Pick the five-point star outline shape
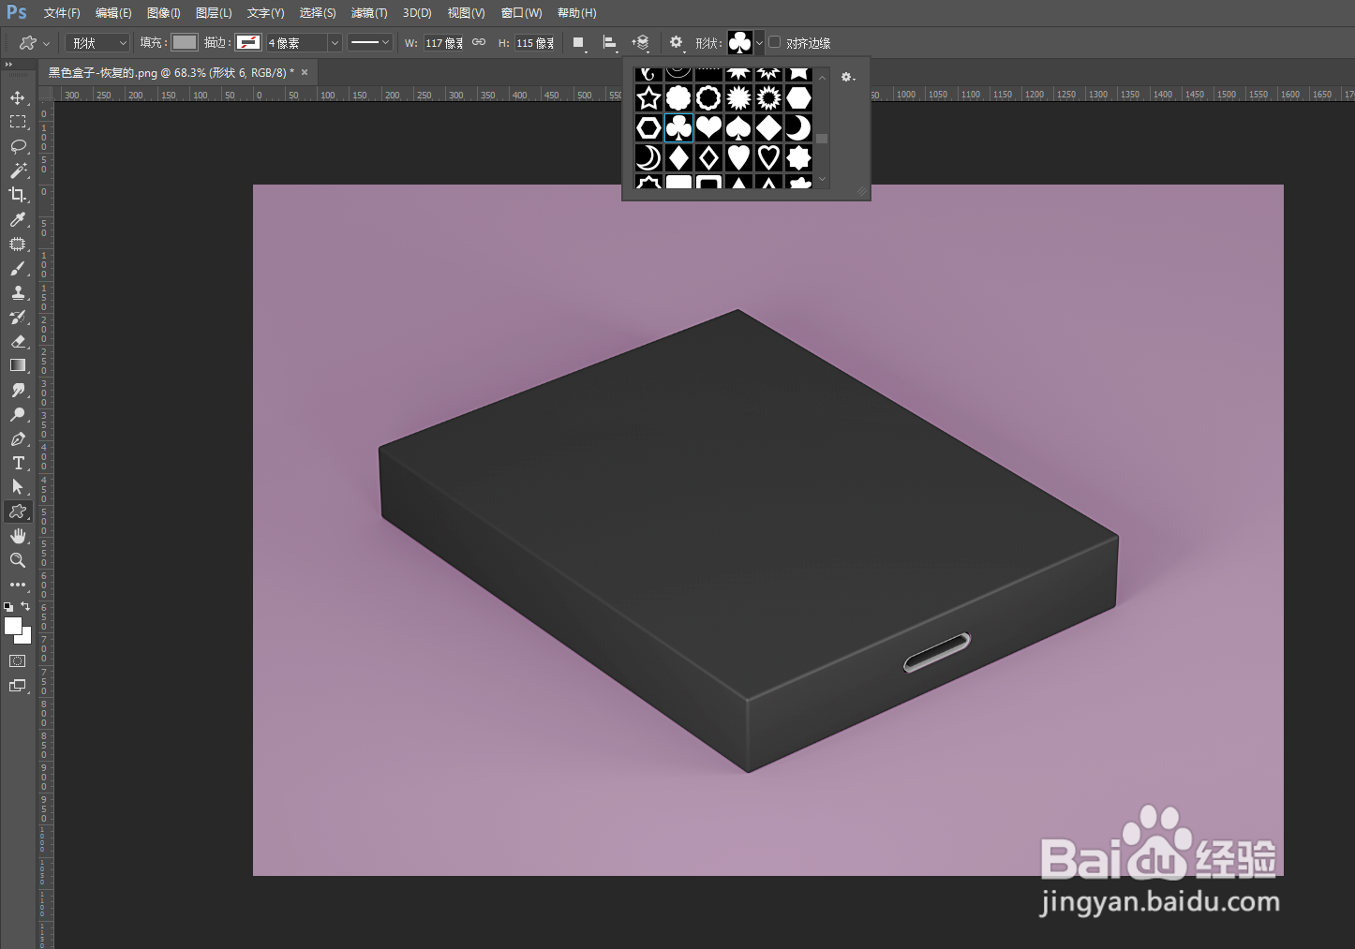Viewport: 1355px width, 949px height. [x=648, y=97]
